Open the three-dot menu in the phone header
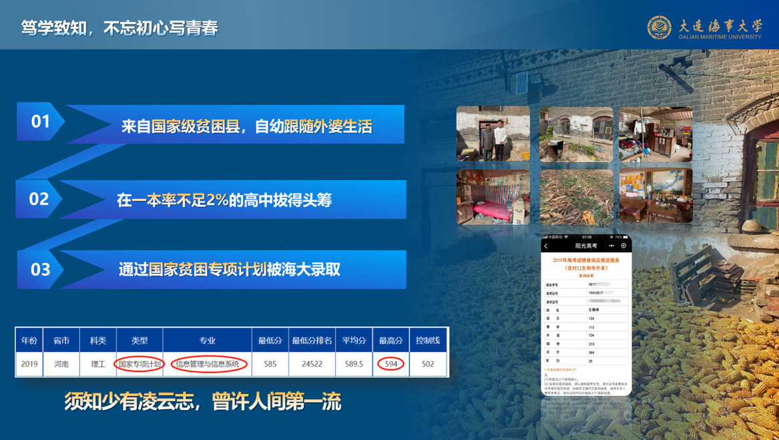 pyautogui.click(x=611, y=246)
